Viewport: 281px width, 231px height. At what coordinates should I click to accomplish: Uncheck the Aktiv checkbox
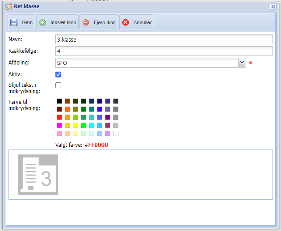[x=58, y=74]
